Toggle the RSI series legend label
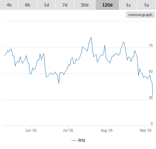The image size is (156, 149). [x=82, y=140]
